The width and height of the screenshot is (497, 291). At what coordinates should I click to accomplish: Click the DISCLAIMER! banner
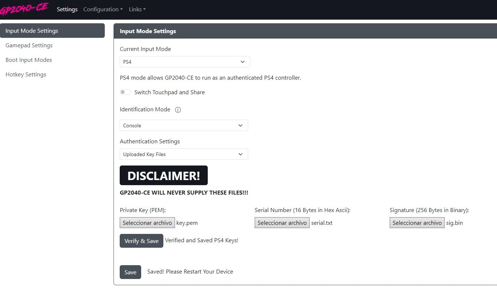(164, 176)
